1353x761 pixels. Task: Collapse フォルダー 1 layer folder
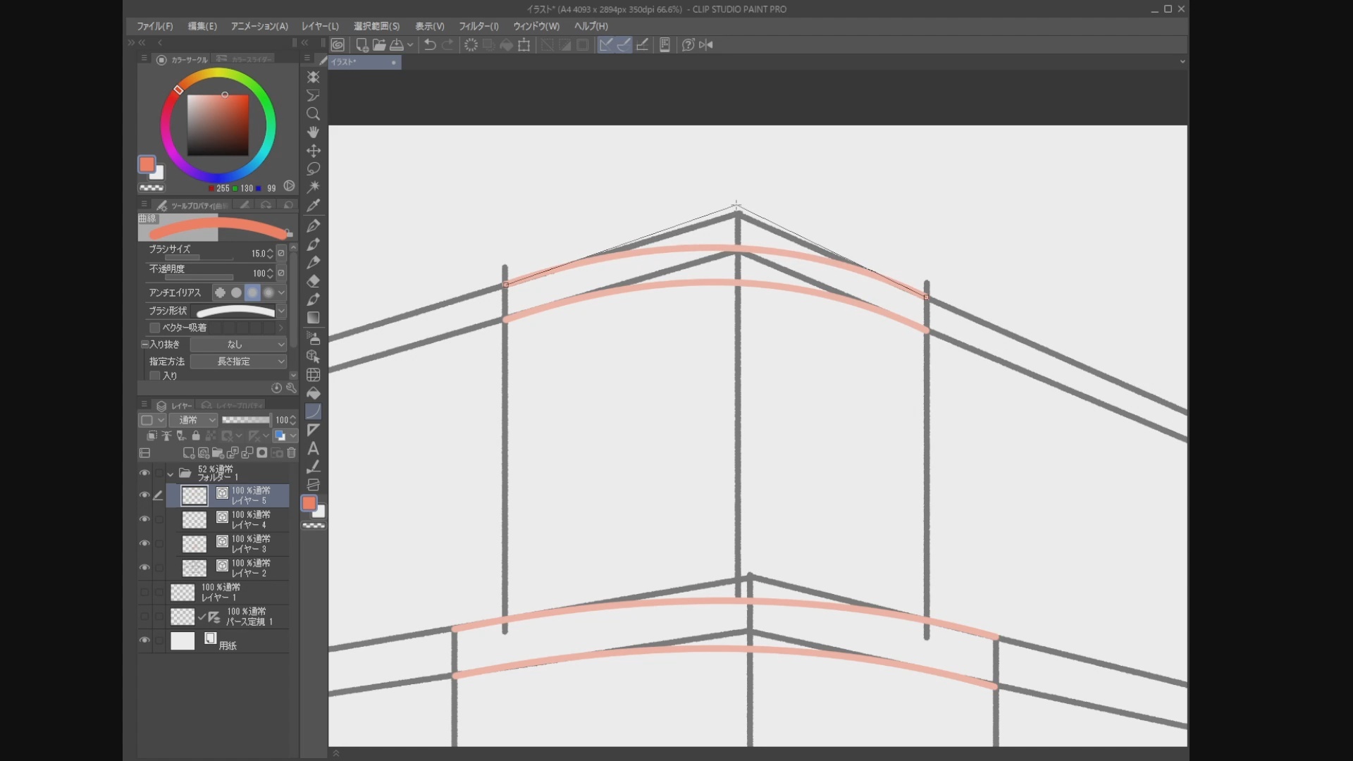pos(171,474)
